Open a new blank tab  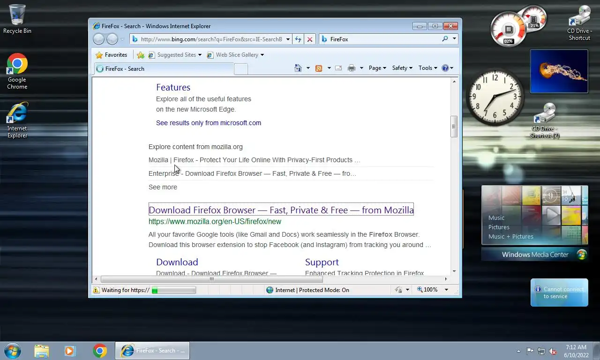click(240, 69)
